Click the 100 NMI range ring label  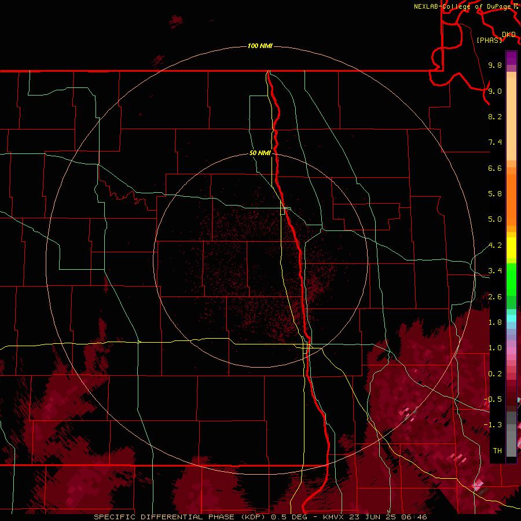(260, 46)
